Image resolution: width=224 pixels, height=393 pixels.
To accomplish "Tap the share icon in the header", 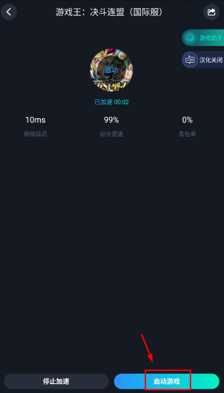I will click(211, 12).
